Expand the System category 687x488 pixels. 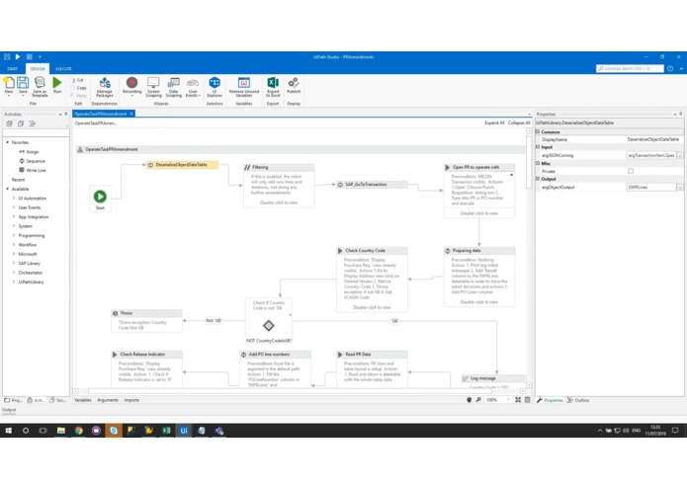click(x=14, y=226)
